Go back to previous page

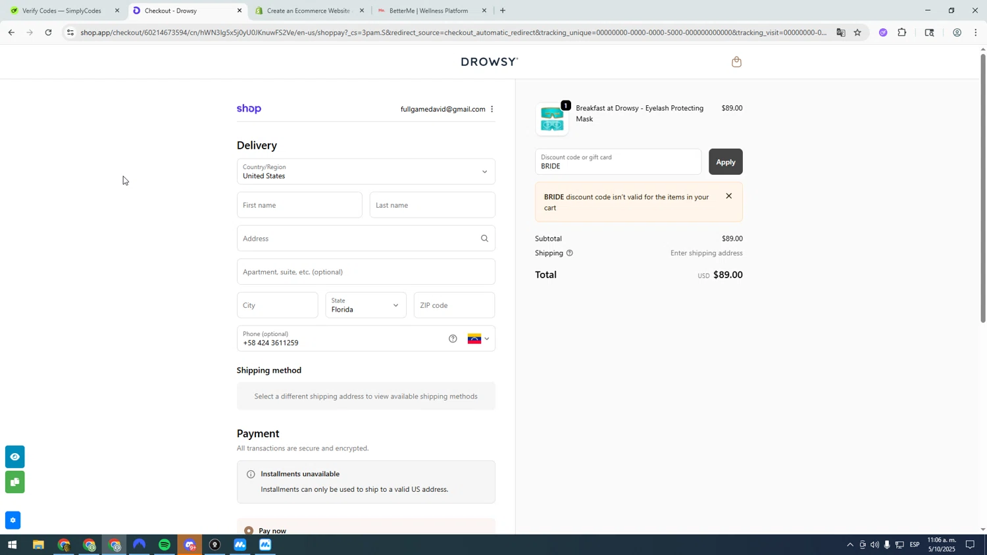click(11, 32)
